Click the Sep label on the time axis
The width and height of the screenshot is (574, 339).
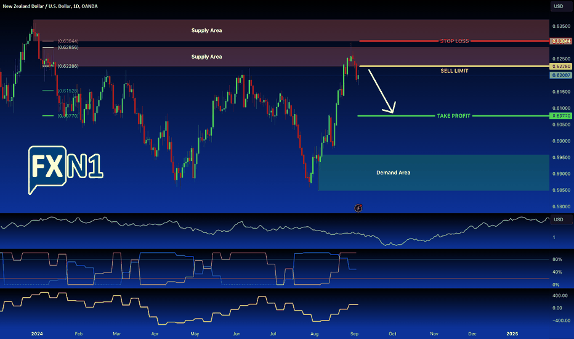(354, 333)
